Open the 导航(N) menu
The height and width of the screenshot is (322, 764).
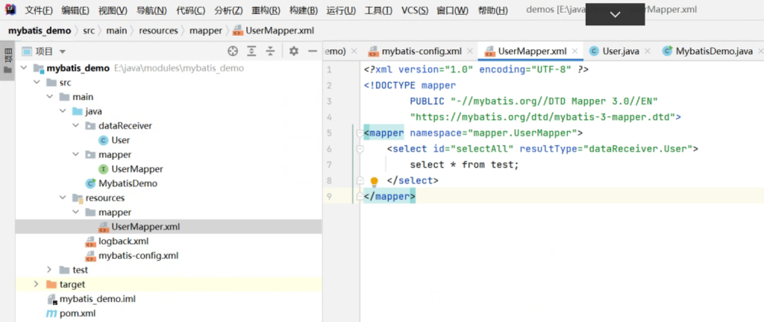(x=151, y=10)
